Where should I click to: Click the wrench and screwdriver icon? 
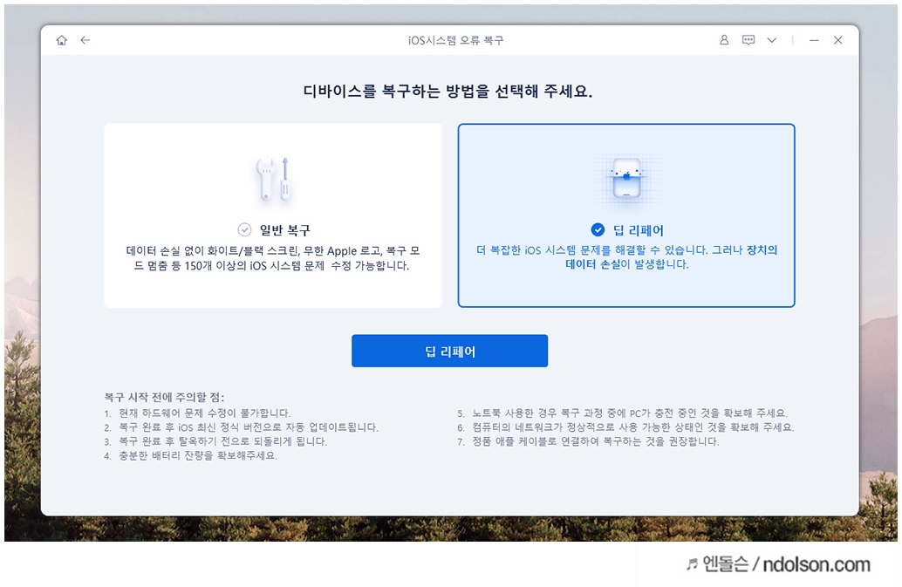[x=273, y=180]
